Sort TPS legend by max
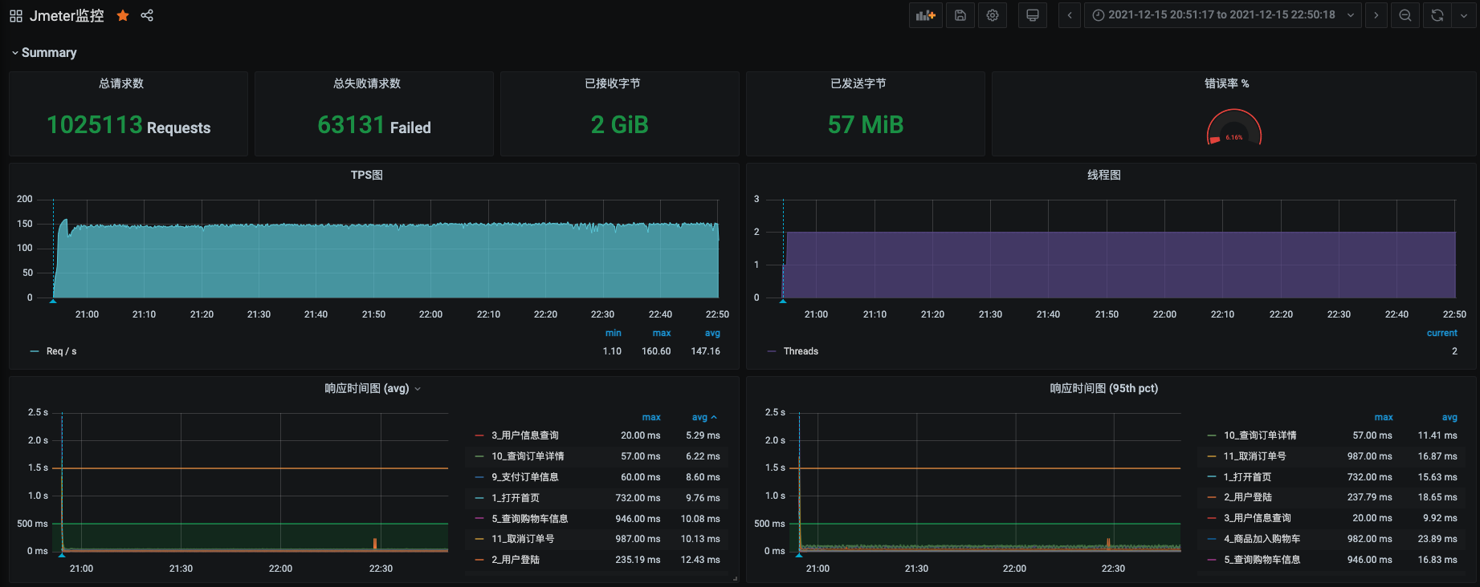Image resolution: width=1480 pixels, height=587 pixels. coord(662,333)
